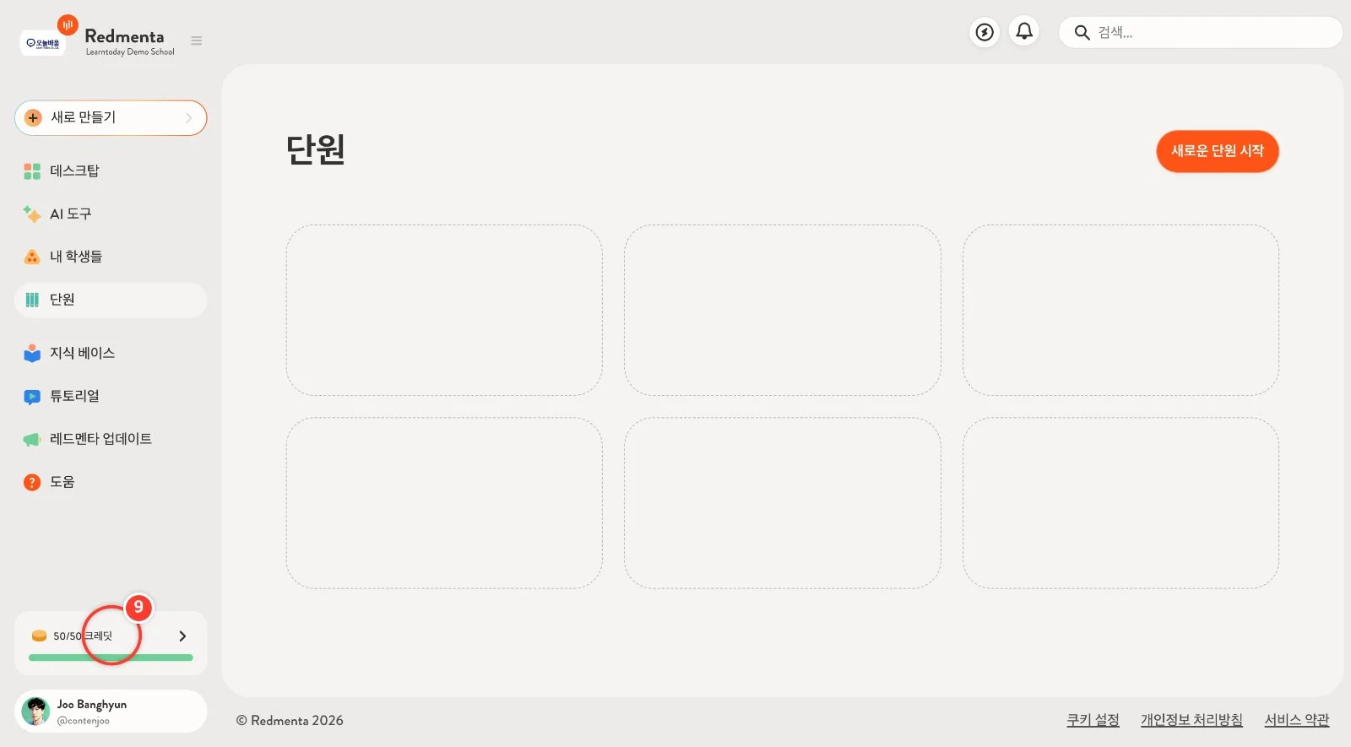Click the 지식 베이스 icon
Viewport: 1351px width, 747px height.
point(32,353)
